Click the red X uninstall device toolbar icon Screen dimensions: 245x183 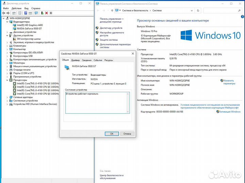click(46, 13)
